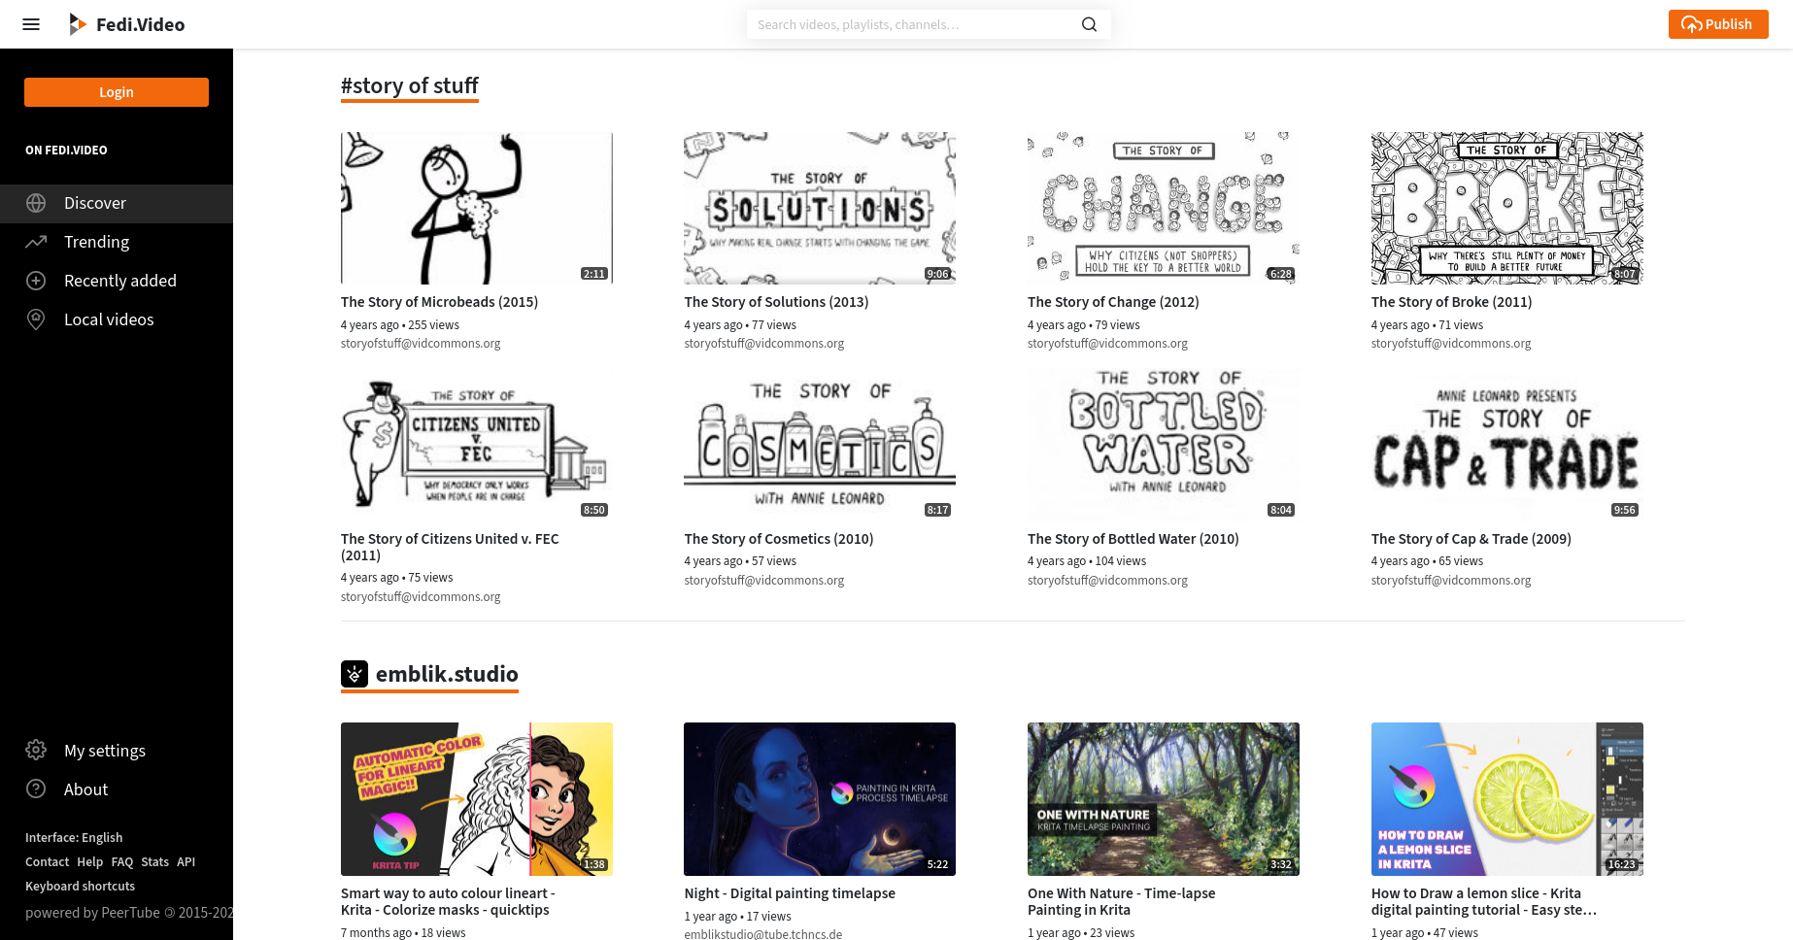
Task: Open Keyboard shortcuts link
Action: [x=80, y=886]
